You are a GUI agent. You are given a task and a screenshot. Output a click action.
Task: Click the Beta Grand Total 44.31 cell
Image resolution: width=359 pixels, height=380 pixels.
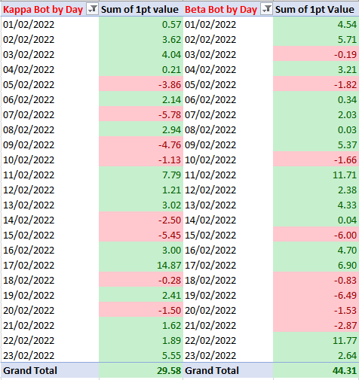point(316,370)
